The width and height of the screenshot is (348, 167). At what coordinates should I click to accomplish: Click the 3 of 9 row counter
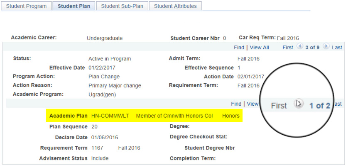tap(312, 48)
